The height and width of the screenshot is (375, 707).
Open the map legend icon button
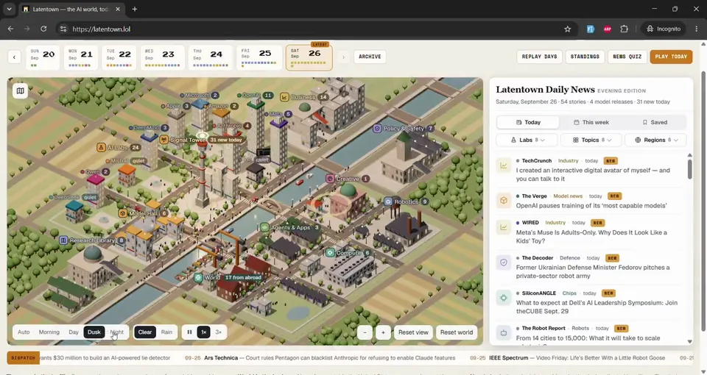21,91
